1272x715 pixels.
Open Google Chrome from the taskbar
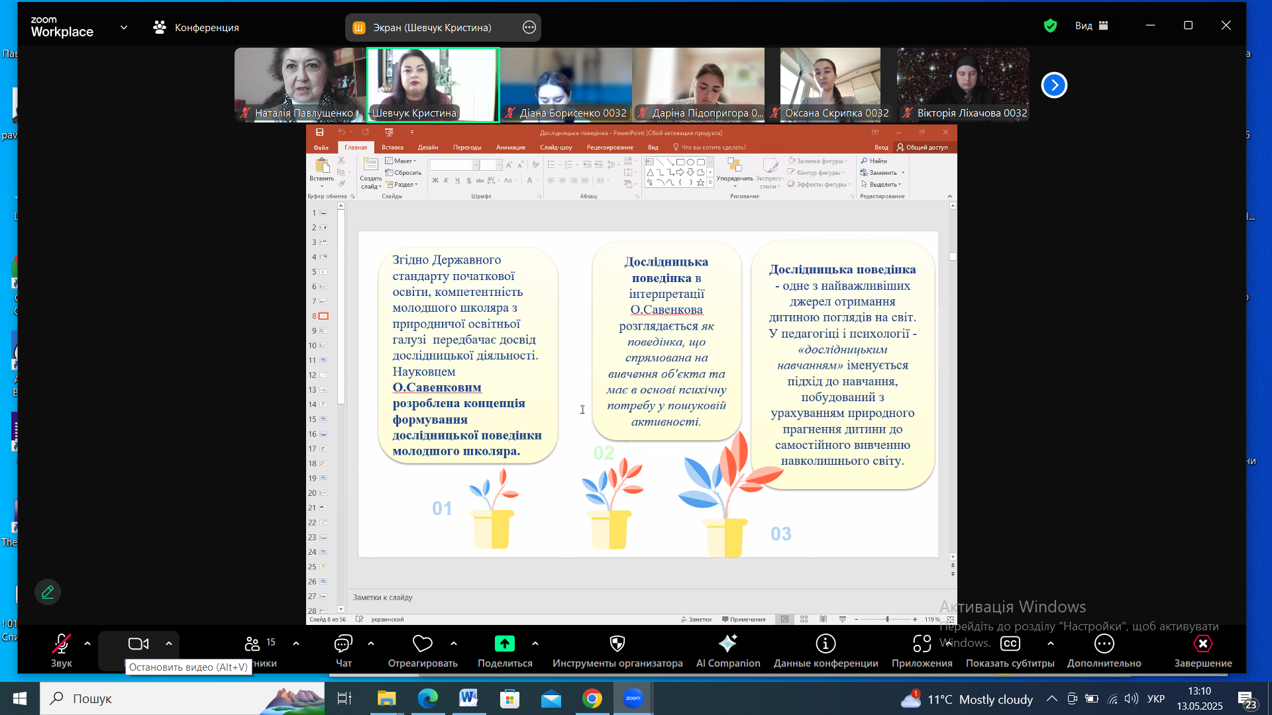click(592, 698)
